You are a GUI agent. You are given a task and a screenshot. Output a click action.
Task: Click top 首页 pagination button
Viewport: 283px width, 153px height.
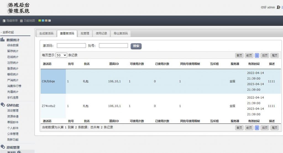[x=239, y=55]
